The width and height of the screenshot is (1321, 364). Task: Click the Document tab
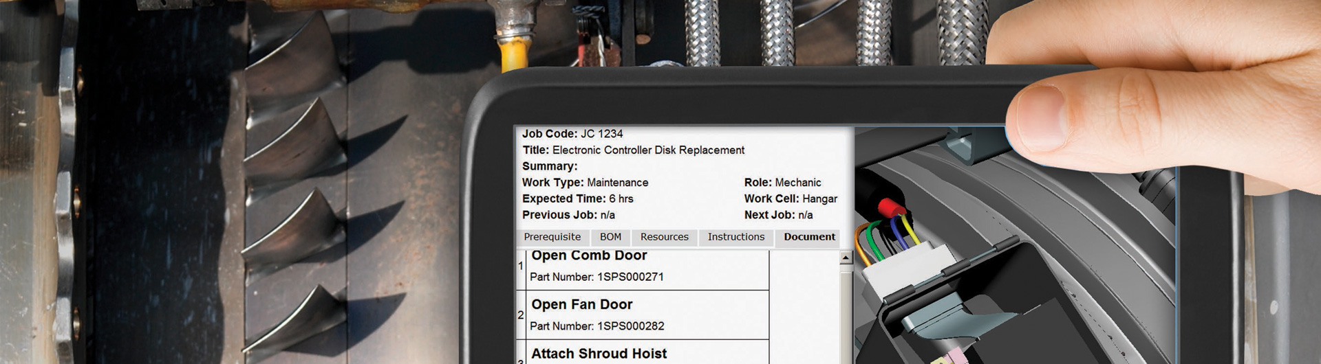(809, 237)
